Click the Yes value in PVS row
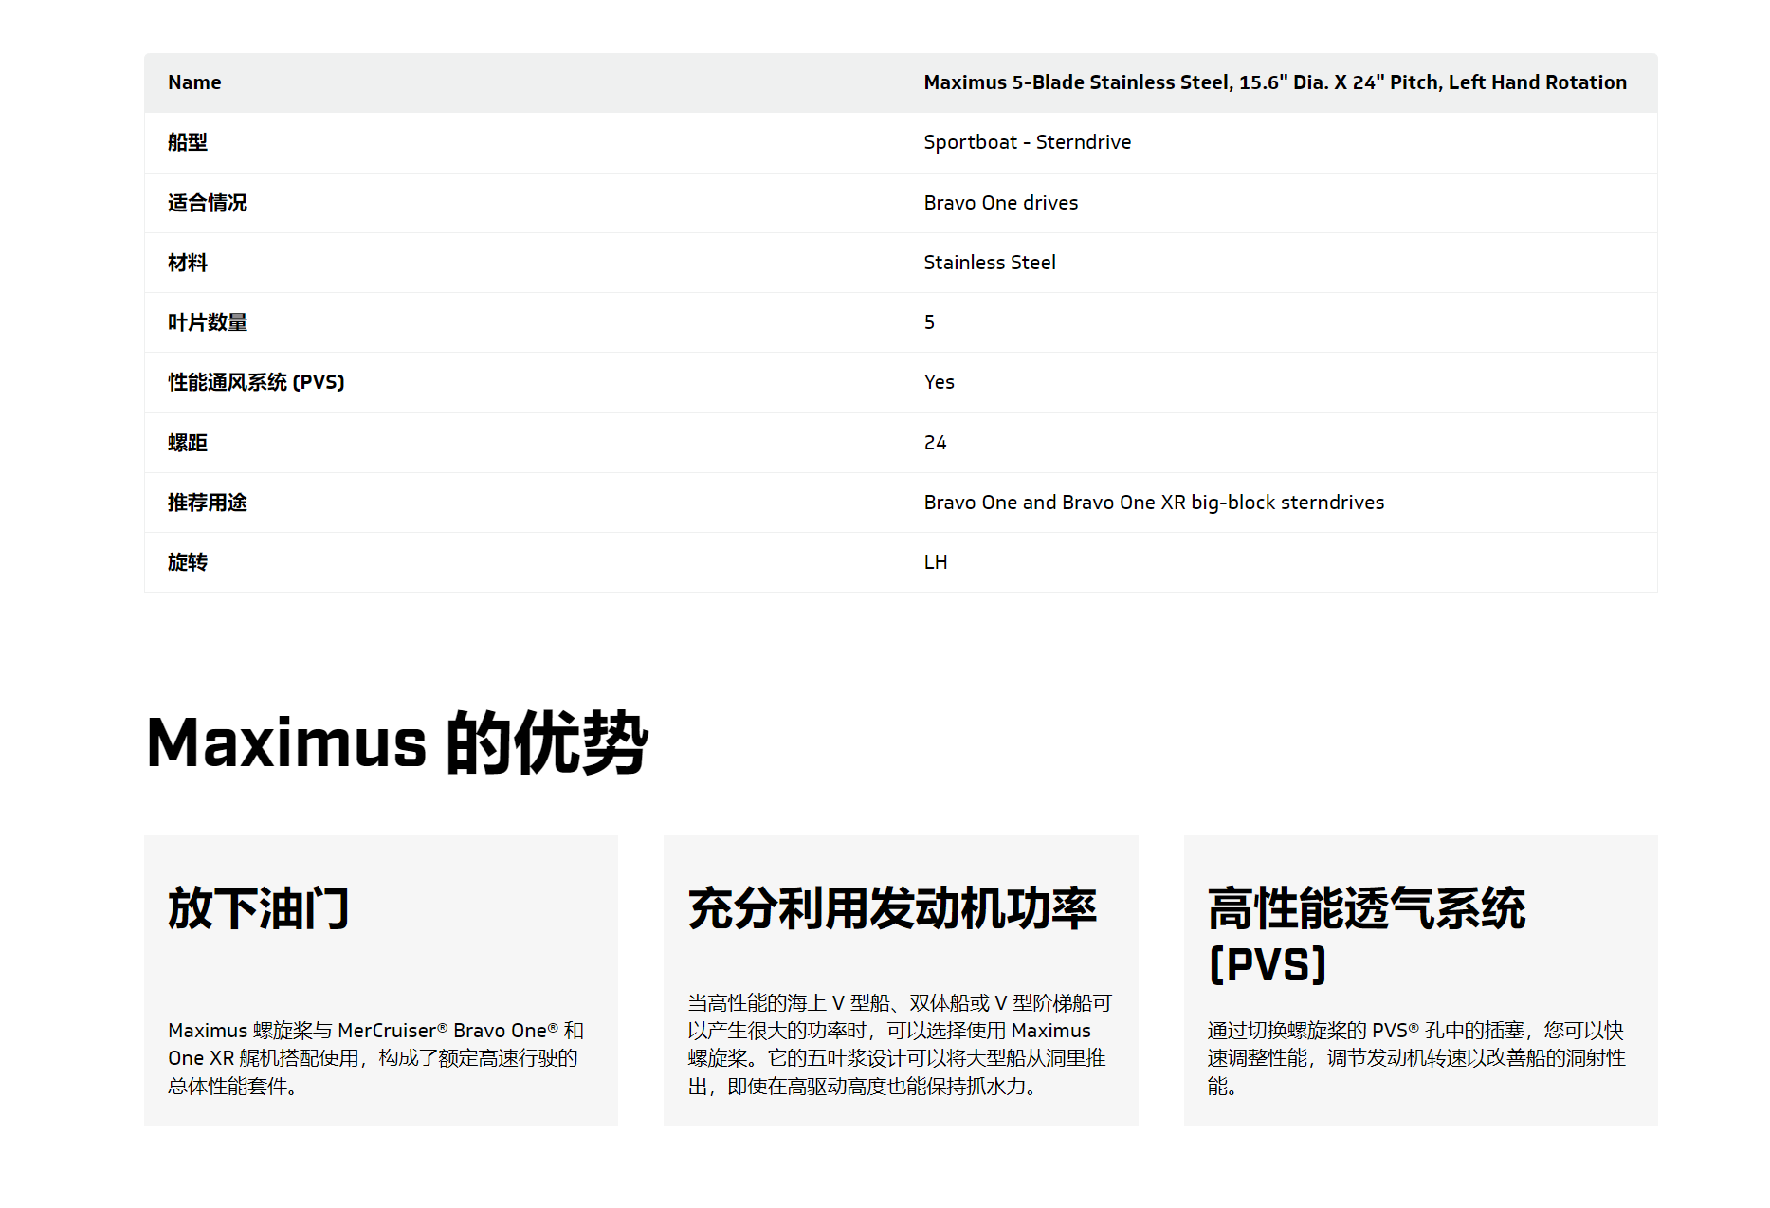Screen dimensions: 1770x1208 click(x=939, y=382)
